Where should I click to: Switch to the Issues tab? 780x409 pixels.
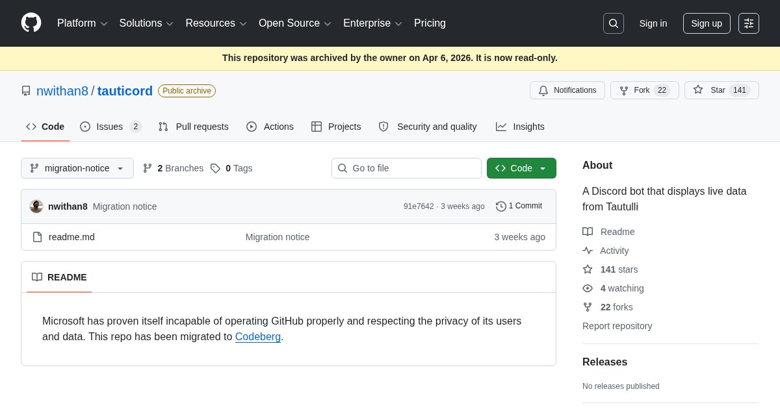pos(110,127)
